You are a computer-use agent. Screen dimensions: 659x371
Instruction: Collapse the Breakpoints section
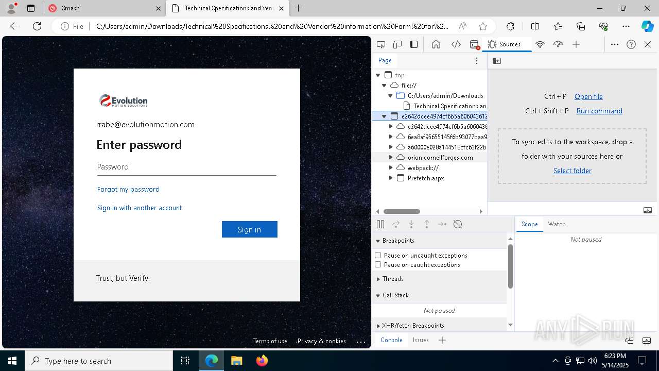click(x=378, y=241)
